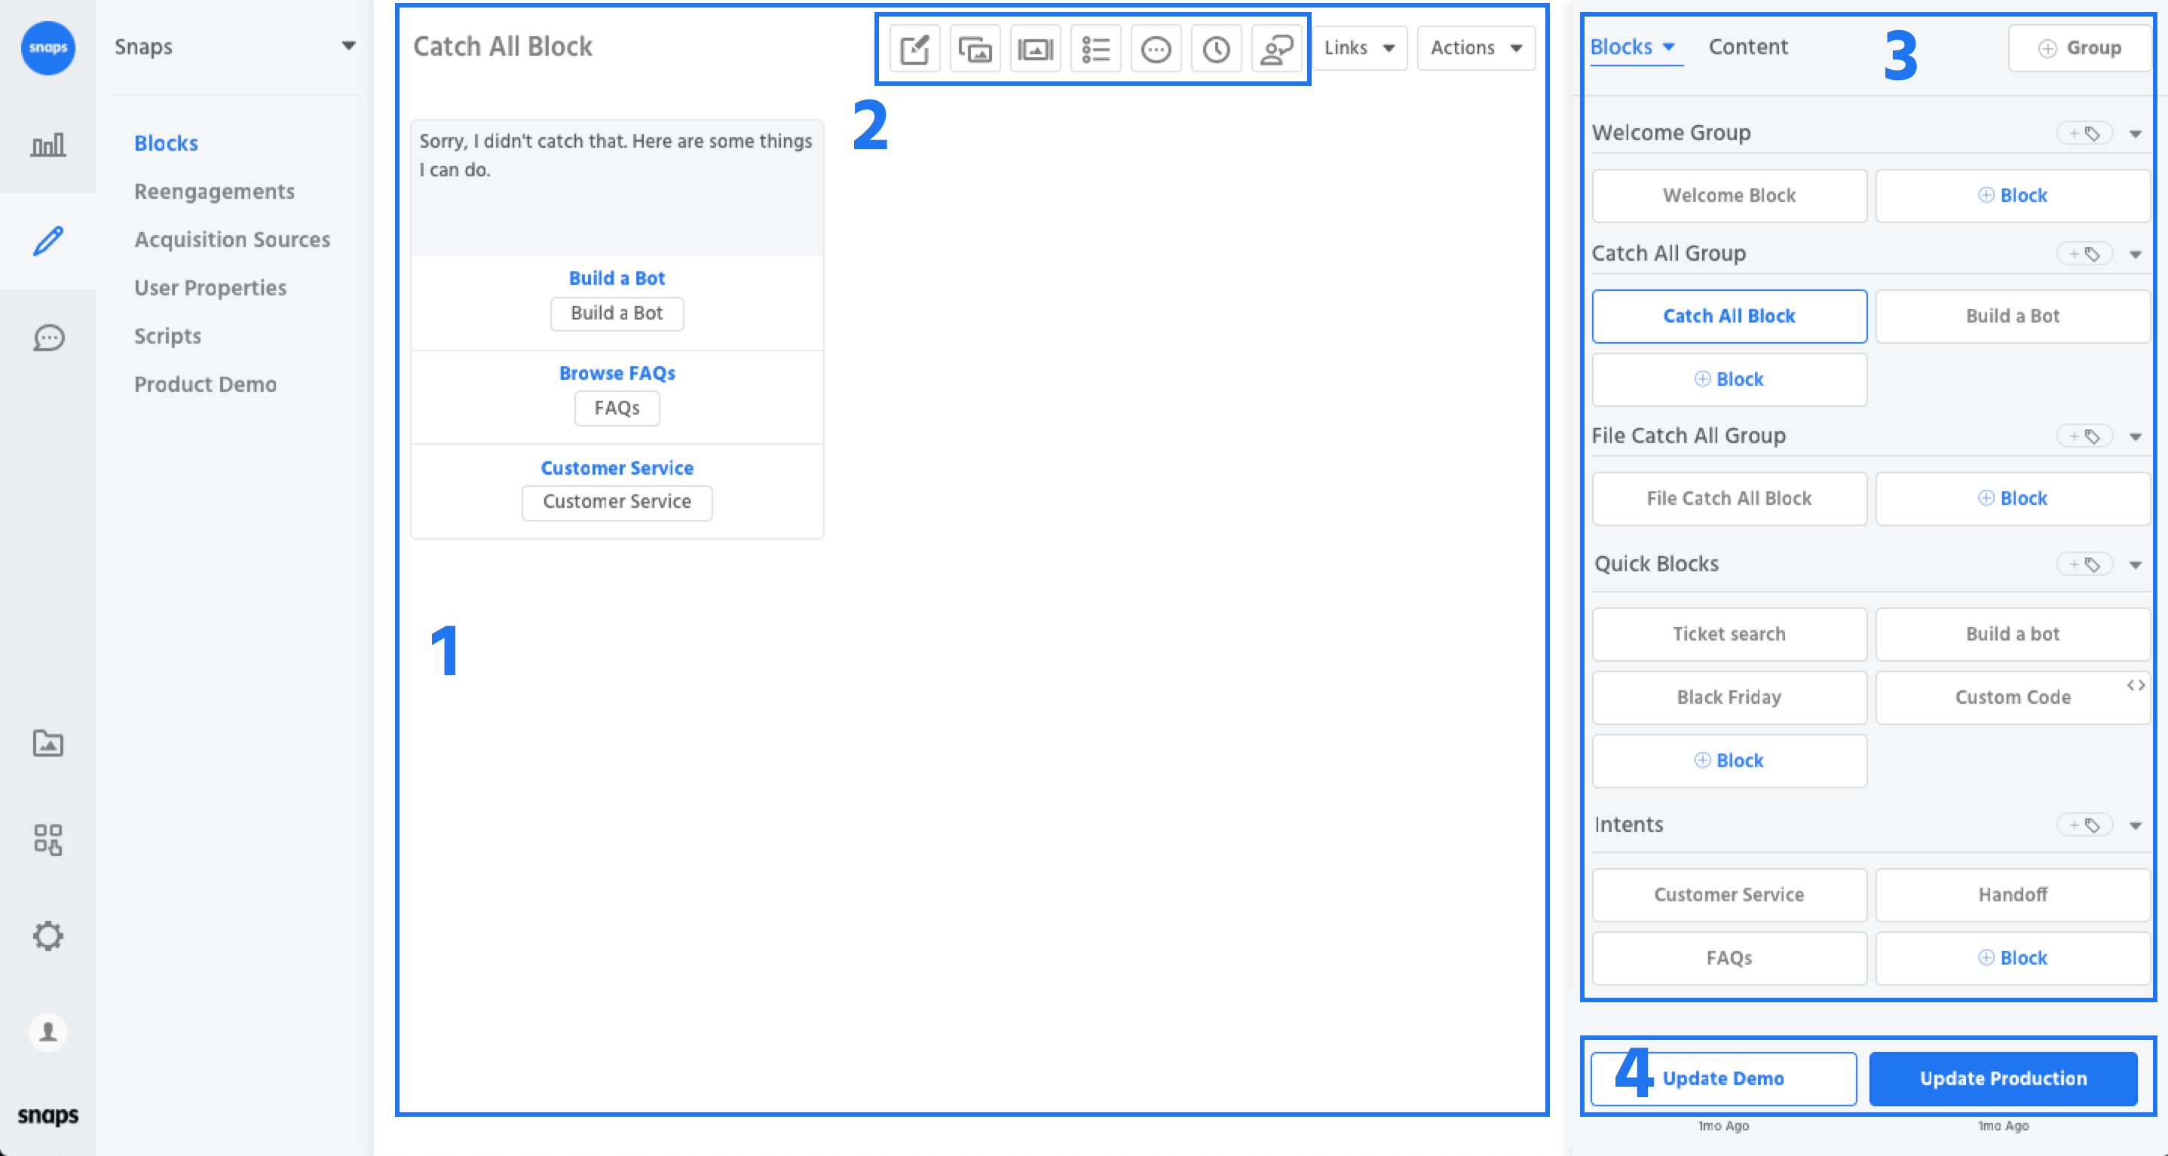The width and height of the screenshot is (2168, 1156).
Task: Add a text card with pencil icon
Action: point(914,49)
